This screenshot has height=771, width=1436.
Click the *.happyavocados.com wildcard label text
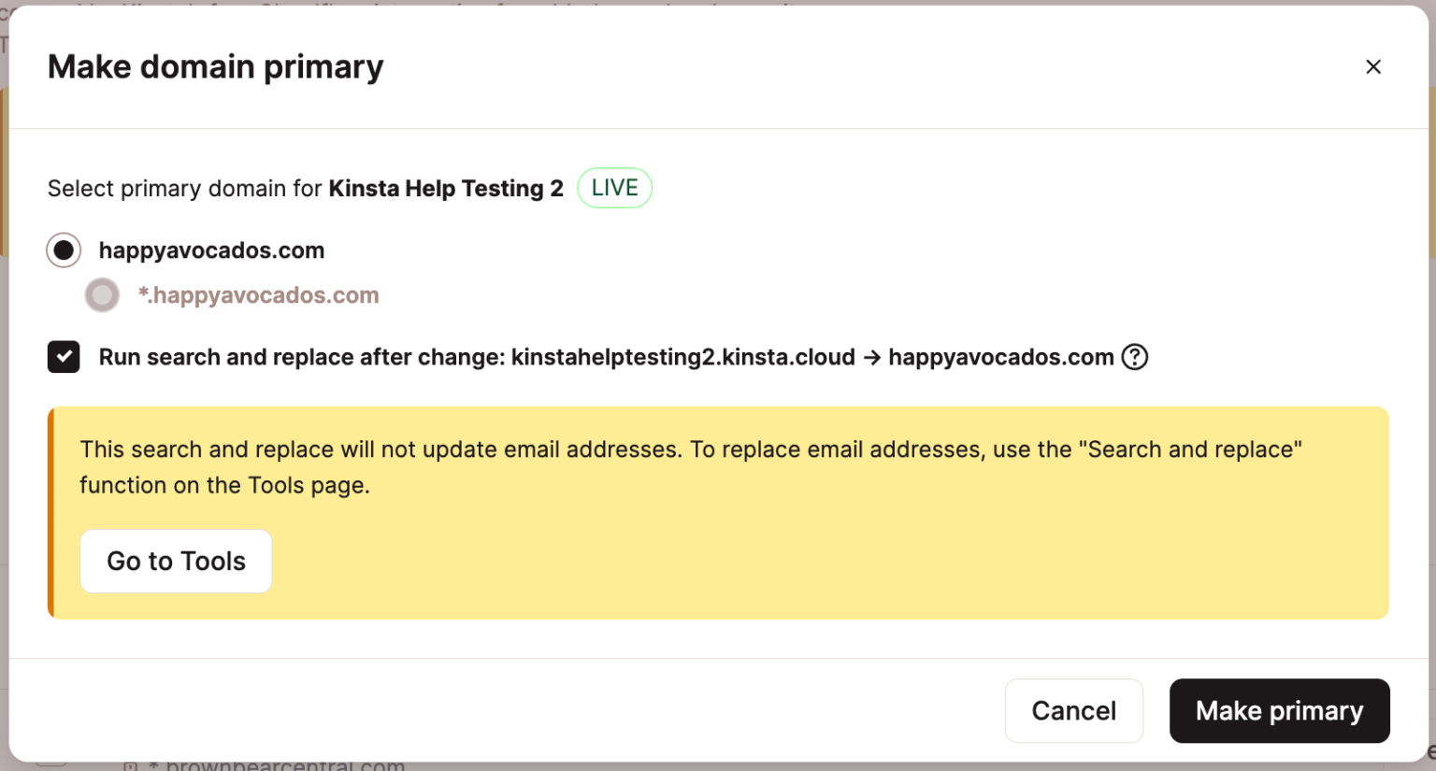[258, 295]
